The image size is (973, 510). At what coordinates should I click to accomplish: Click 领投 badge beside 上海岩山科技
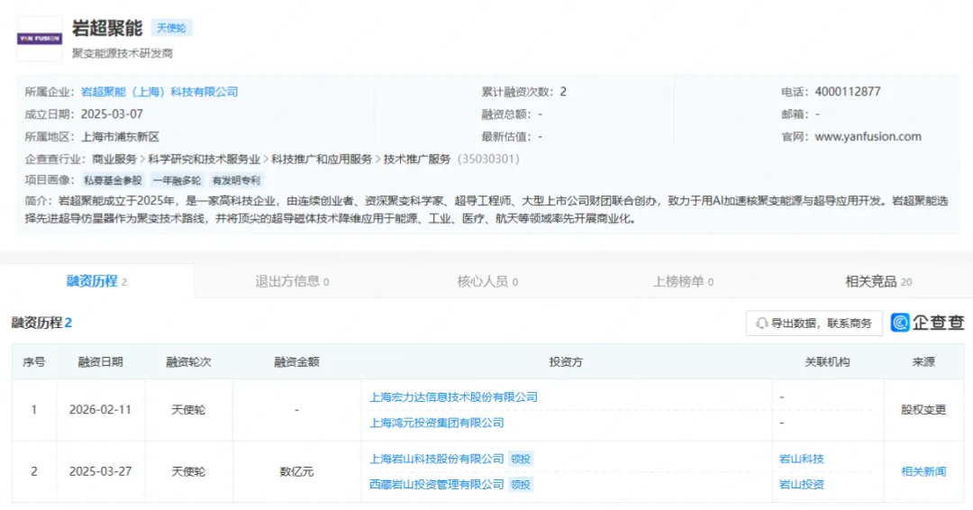pyautogui.click(x=521, y=460)
